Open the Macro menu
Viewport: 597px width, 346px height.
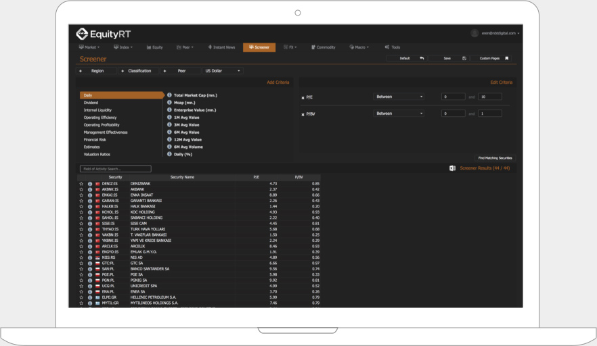click(359, 47)
